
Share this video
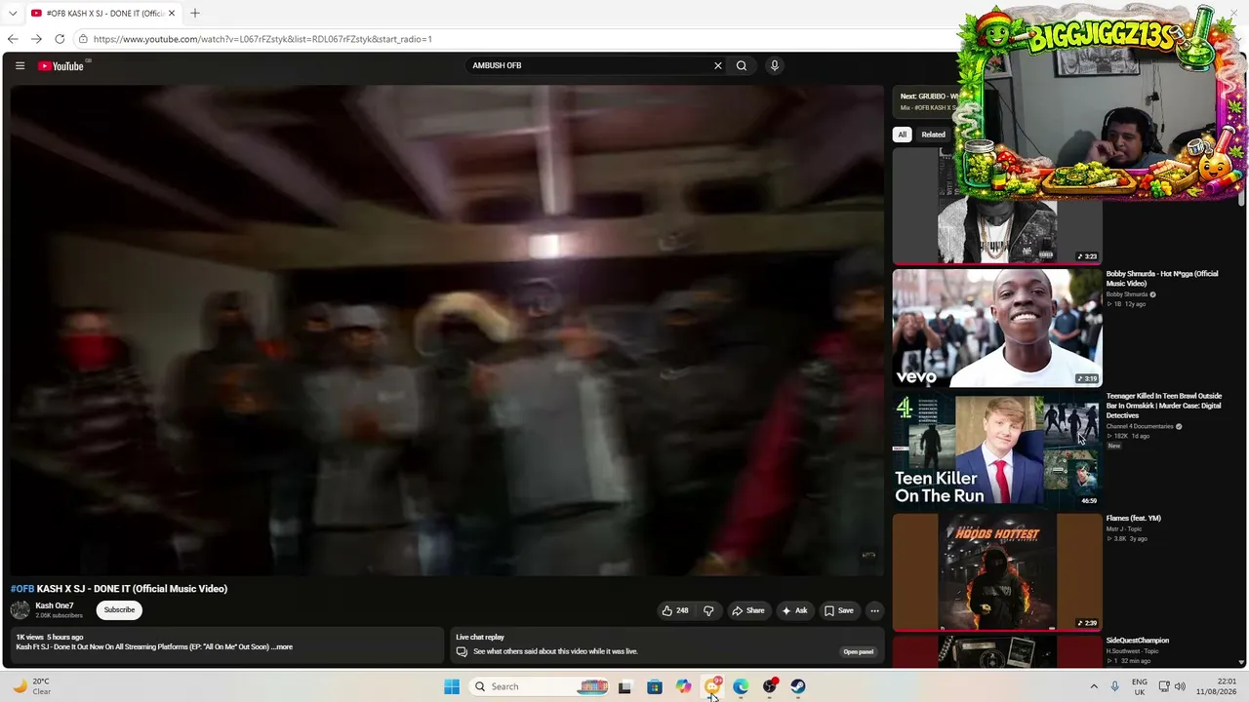[x=748, y=610]
